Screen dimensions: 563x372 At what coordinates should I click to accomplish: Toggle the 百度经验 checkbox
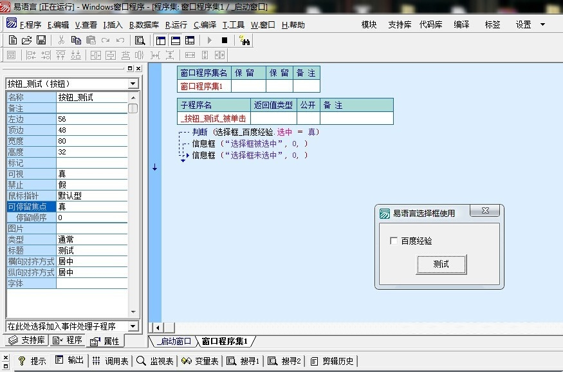(394, 241)
